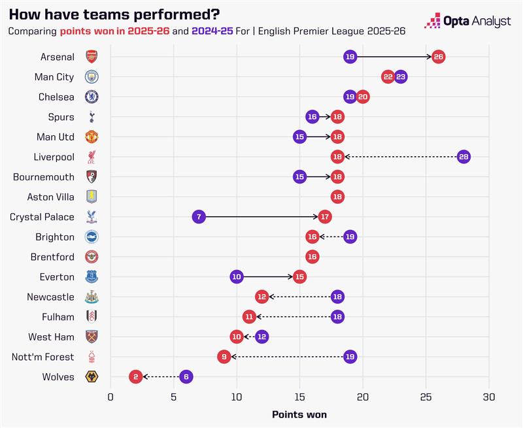Click the red 26 marker for Arsenal
This screenshot has width=523, height=428.
point(438,57)
